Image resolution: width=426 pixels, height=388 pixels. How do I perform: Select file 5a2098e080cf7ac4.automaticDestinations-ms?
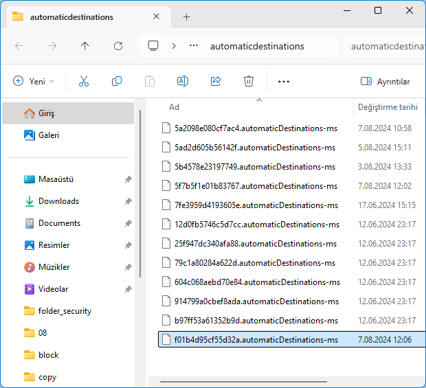(x=256, y=128)
